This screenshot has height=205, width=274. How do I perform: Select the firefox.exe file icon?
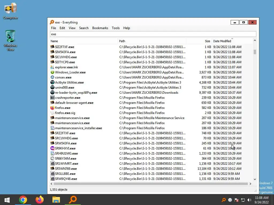(52, 108)
